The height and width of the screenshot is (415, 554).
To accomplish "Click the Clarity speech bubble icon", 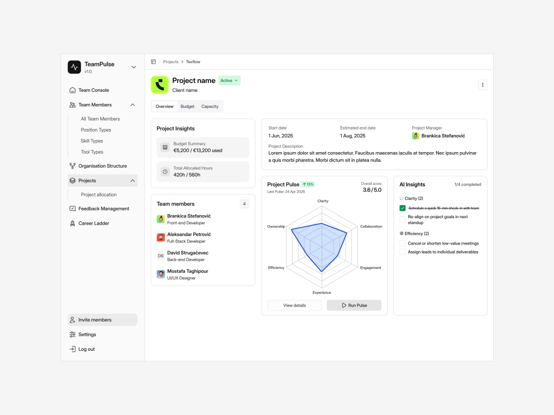I will [x=401, y=198].
